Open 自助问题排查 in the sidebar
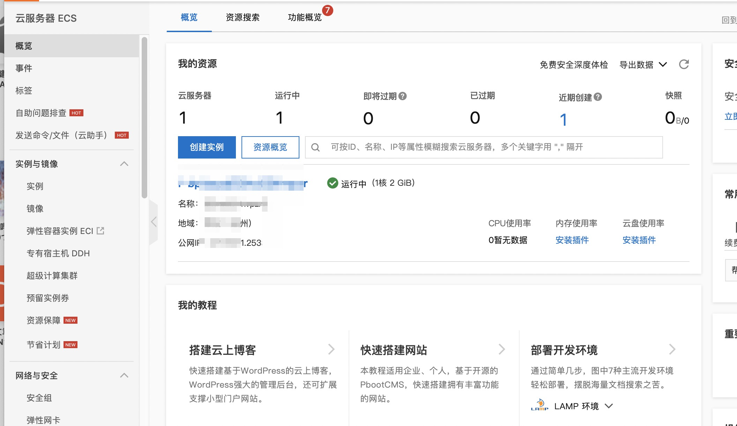 (41, 113)
